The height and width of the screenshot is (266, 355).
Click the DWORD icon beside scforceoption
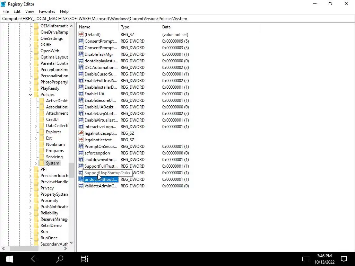pyautogui.click(x=81, y=153)
